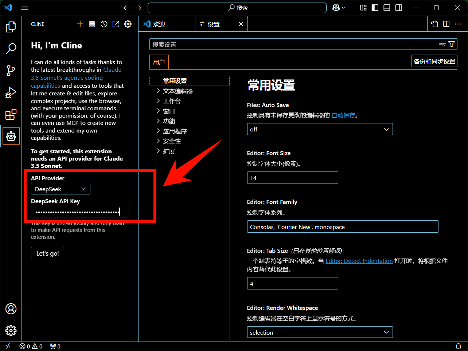This screenshot has height=351, width=468.
Task: Follow the Editor: Detect Indentation link
Action: 359,261
